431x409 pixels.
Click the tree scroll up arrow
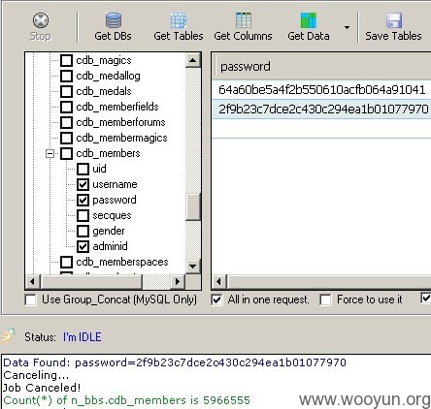coord(193,60)
